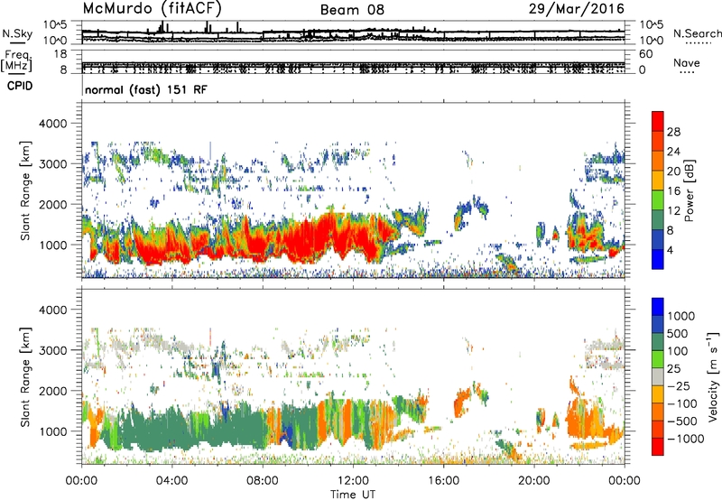Click the 'Velocity [m s-1]' colorbar label
Image resolution: width=722 pixels, height=500 pixels.
713,376
